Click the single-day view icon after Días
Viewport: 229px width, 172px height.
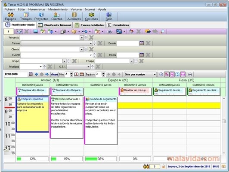tap(76, 74)
